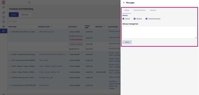Collapse the @FA-CAAS-Group-One group row
Screen dimensions: 199x95
click(9, 32)
